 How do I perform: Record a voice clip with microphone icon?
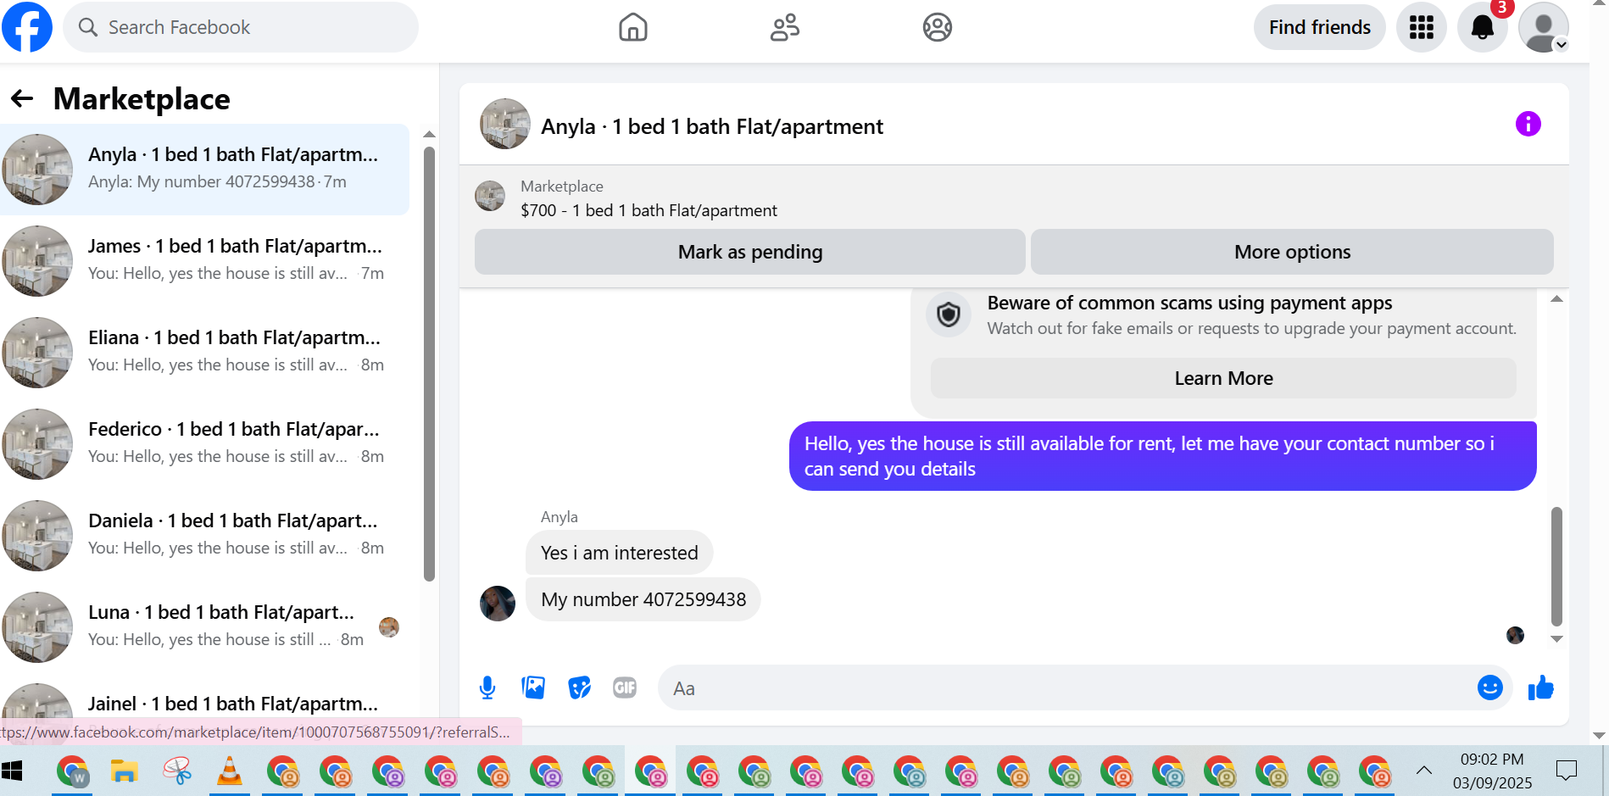click(x=487, y=687)
